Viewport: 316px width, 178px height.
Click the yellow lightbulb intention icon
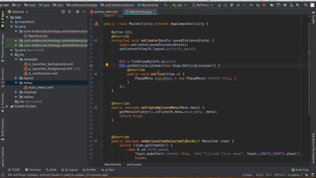(x=107, y=65)
